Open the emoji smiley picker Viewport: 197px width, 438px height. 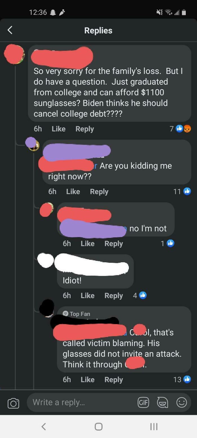(x=182, y=403)
